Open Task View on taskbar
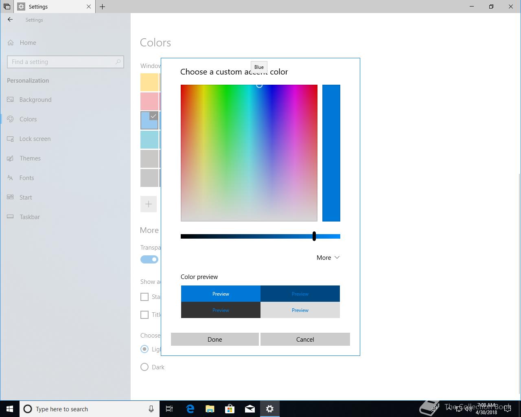The width and height of the screenshot is (521, 417). pos(169,409)
